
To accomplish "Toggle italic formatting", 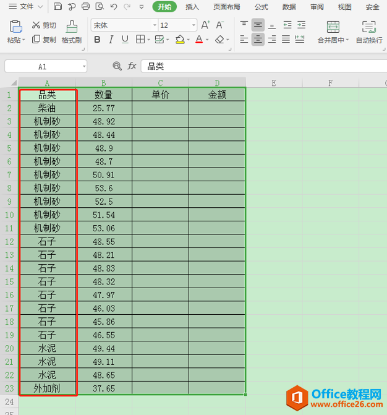I will pos(111,40).
